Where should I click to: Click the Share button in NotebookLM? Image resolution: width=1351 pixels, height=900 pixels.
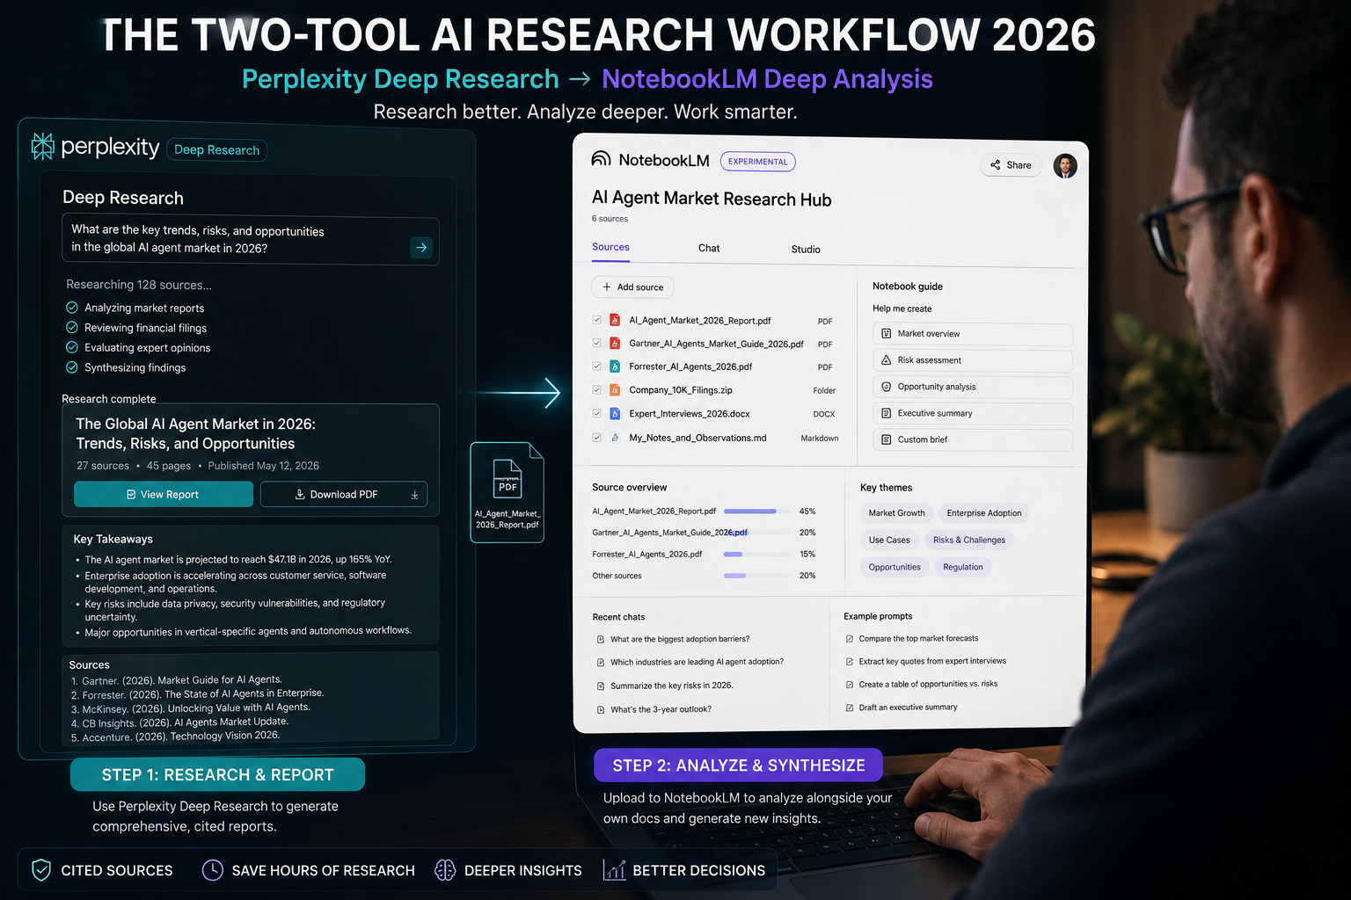click(x=1011, y=165)
